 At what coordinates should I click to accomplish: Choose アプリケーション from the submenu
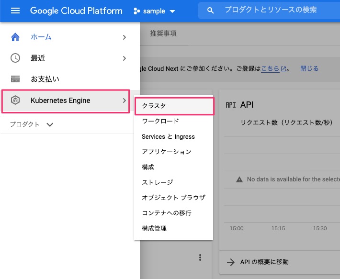point(167,152)
